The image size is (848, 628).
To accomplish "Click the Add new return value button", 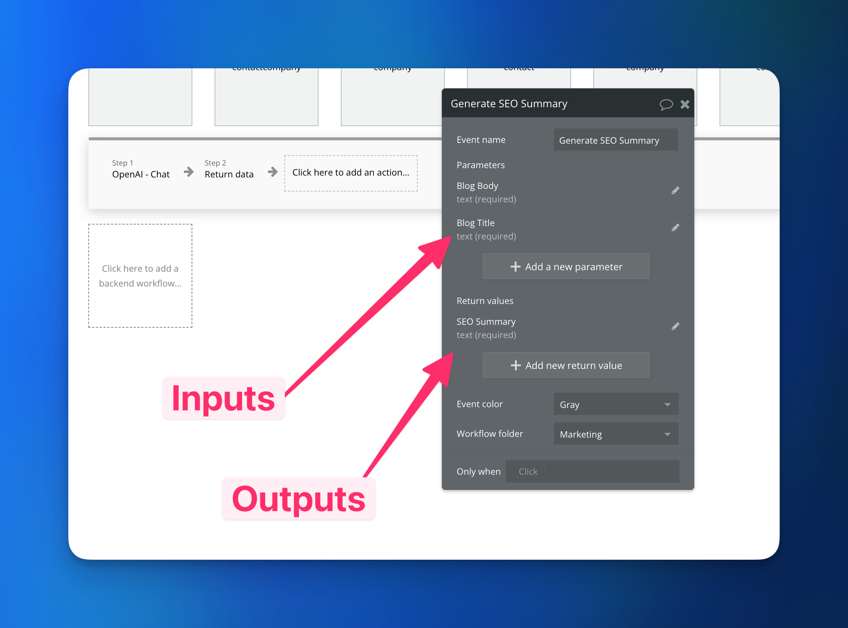I will coord(566,365).
